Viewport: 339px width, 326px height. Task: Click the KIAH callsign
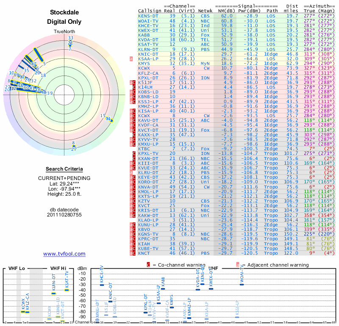[144, 244]
